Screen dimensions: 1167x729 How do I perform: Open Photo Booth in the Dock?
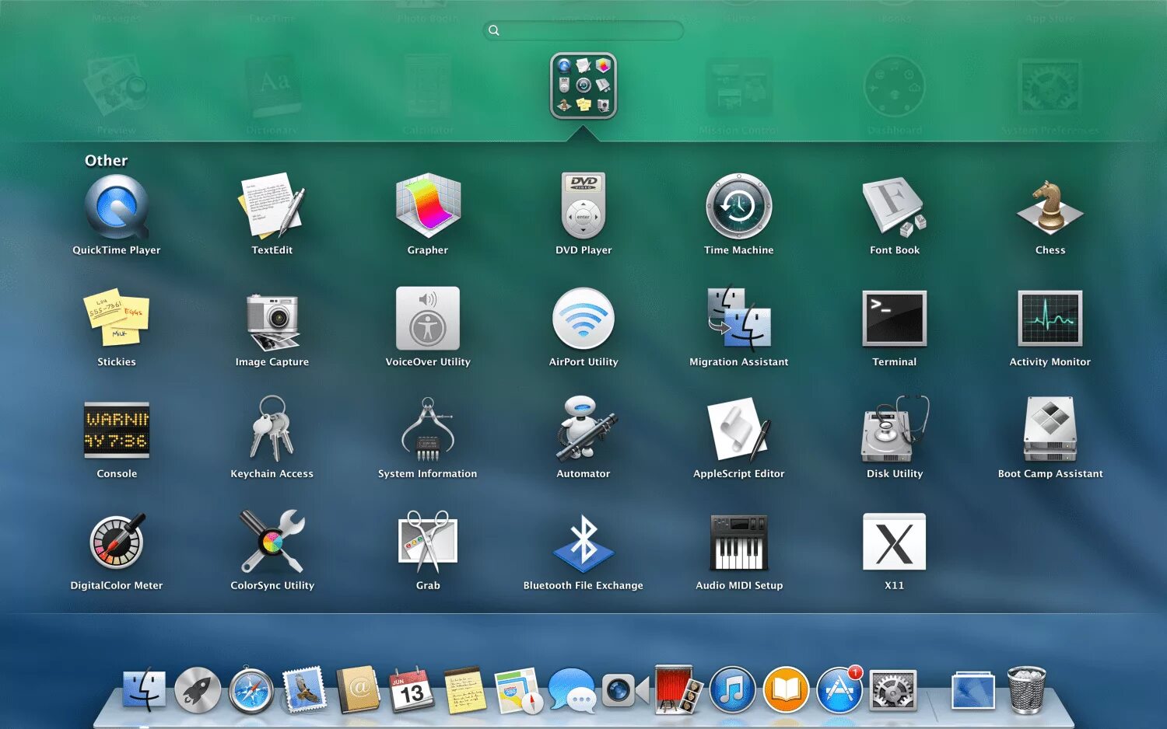pyautogui.click(x=678, y=689)
